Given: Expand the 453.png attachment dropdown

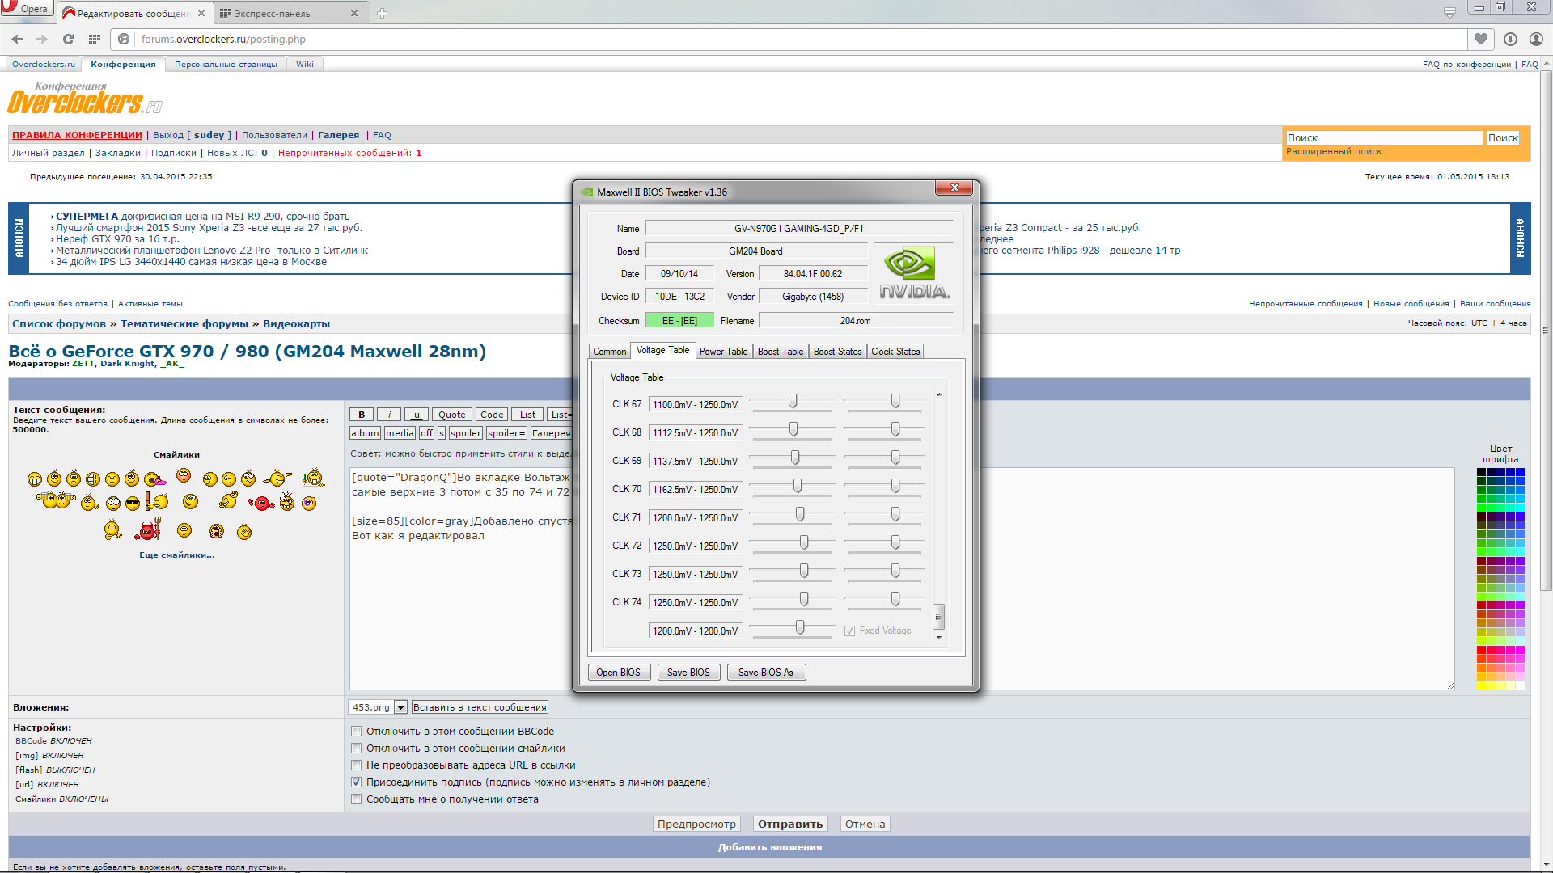Looking at the screenshot, I should click(400, 707).
